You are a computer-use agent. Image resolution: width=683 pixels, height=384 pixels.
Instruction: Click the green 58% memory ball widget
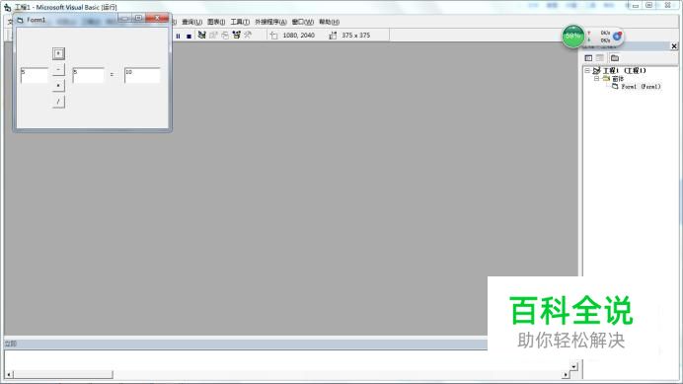(x=572, y=37)
